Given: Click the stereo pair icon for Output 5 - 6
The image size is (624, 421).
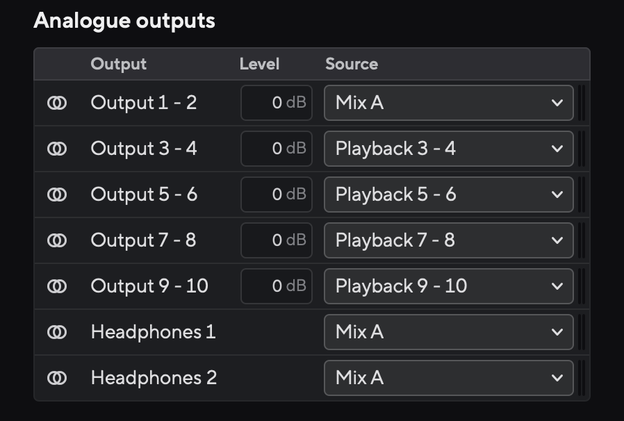Looking at the screenshot, I should coord(56,195).
